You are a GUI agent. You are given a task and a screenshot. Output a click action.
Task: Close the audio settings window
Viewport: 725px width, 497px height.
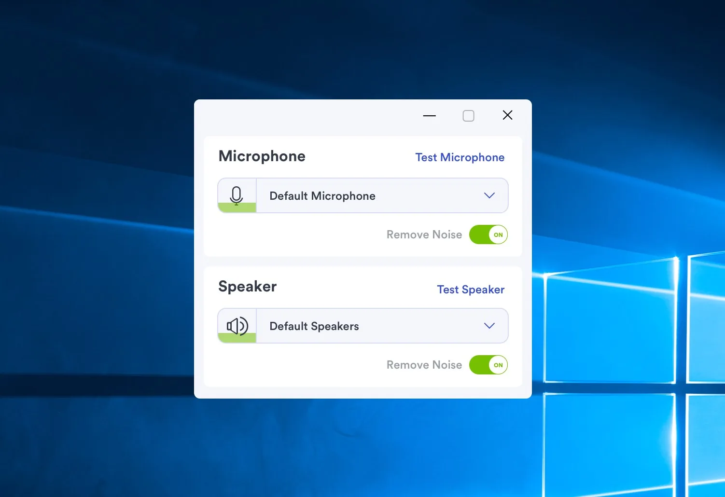(x=507, y=115)
